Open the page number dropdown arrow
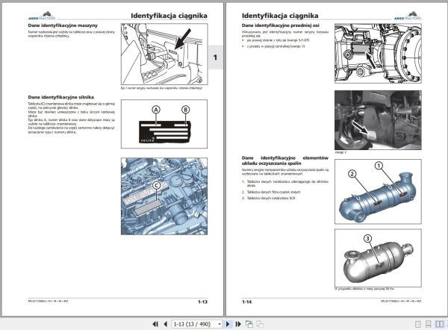Screen dimensions: 448x330 [219, 324]
